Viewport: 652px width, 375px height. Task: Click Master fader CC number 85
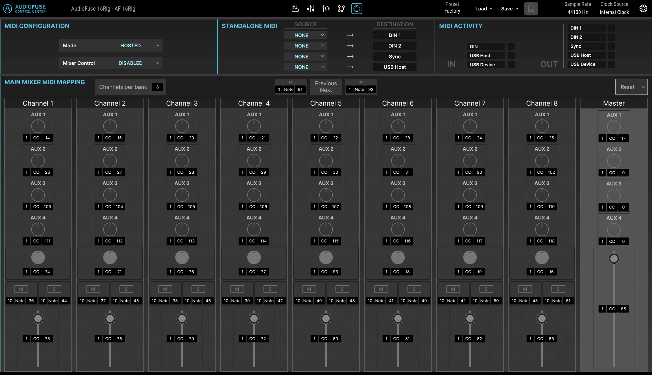point(623,309)
